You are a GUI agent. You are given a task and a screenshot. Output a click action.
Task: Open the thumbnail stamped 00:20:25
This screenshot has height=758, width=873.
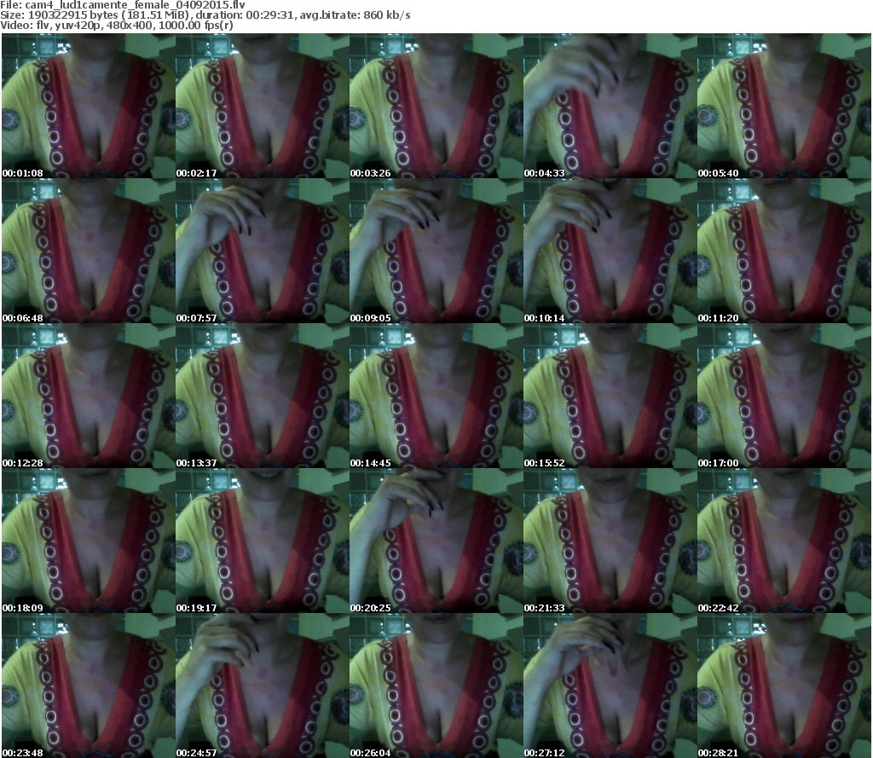click(x=436, y=541)
